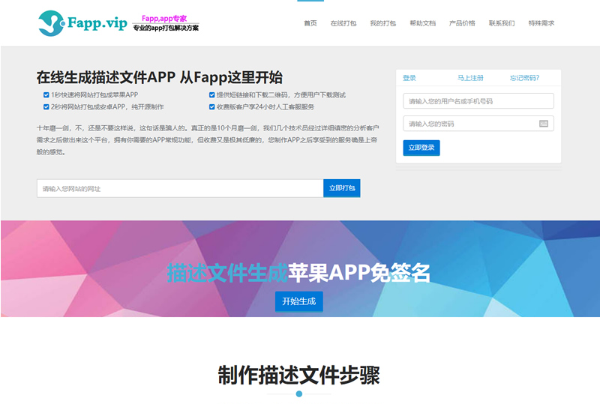Click the heading 在线生成描述文件APP 从Fapp这里开始
The height and width of the screenshot is (404, 600).
tap(160, 78)
